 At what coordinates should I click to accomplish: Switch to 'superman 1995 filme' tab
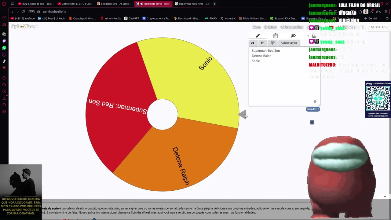192,4
